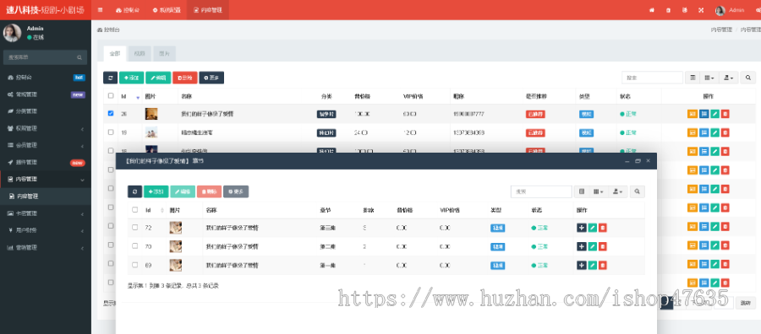This screenshot has width=761, height=334.
Task: Open the export dropdown in the episode dialog
Action: pos(618,191)
